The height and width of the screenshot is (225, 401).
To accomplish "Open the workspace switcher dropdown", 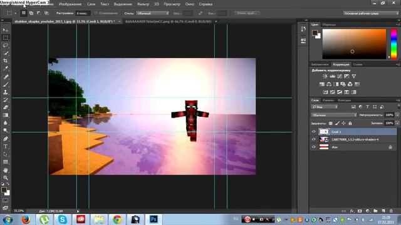I will point(371,13).
